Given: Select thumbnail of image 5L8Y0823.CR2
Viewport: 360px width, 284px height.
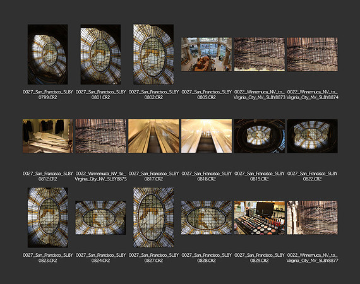Looking at the screenshot, I should click(x=48, y=218).
